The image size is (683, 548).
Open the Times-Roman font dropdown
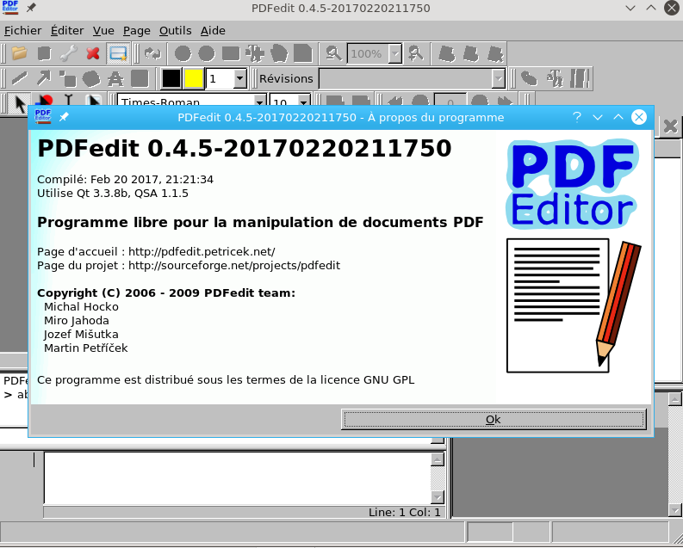pyautogui.click(x=259, y=103)
